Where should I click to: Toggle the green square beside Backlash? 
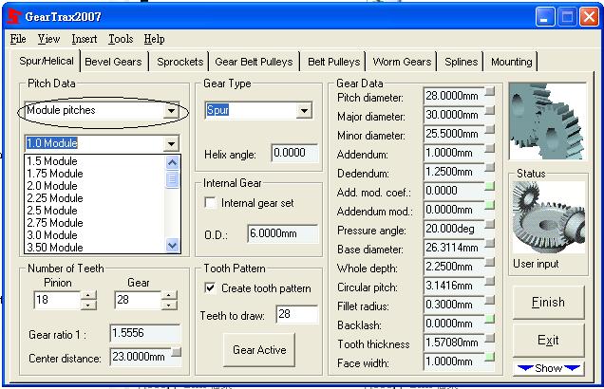[490, 319]
